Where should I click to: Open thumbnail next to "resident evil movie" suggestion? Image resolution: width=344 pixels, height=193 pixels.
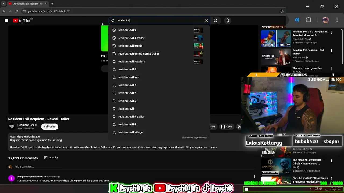tap(198, 46)
